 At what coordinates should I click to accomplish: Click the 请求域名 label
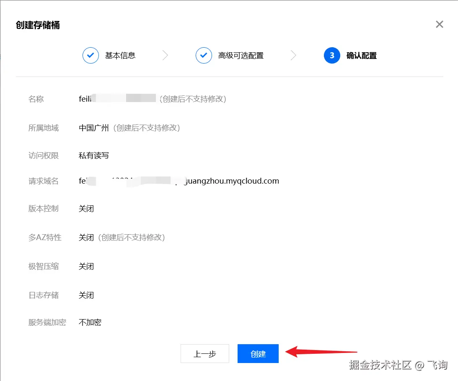43,181
